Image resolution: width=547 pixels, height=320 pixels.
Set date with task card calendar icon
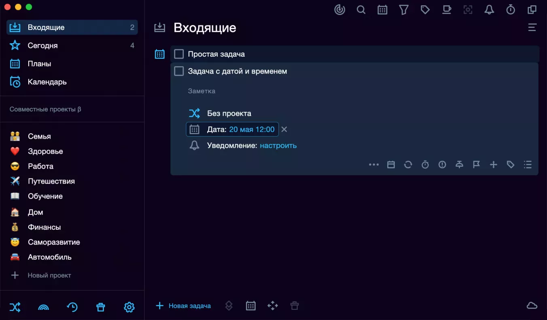coord(391,165)
